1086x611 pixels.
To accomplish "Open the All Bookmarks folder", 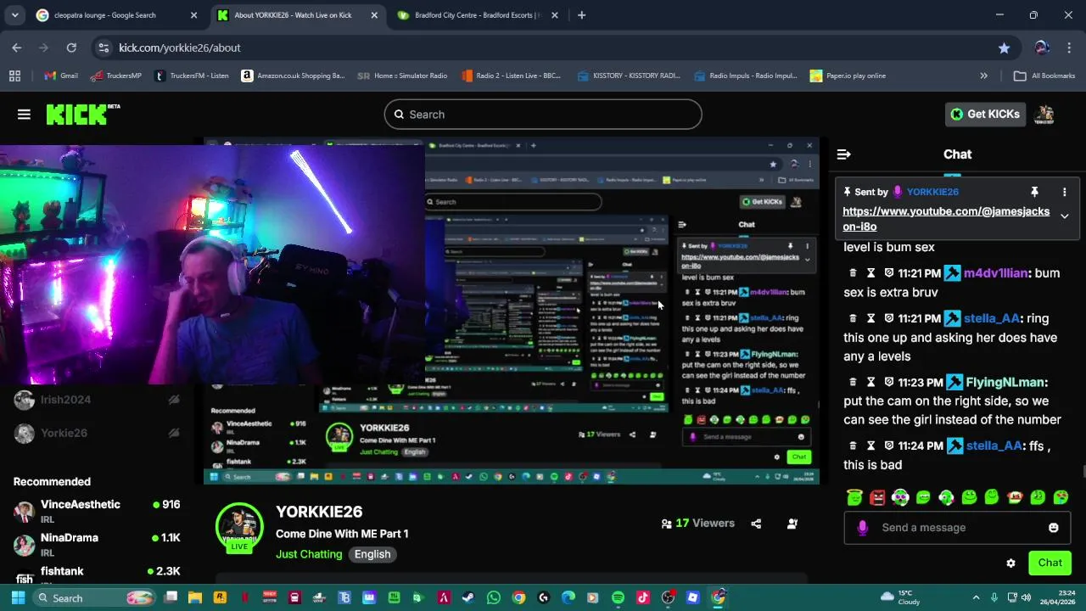I will pyautogui.click(x=1044, y=76).
